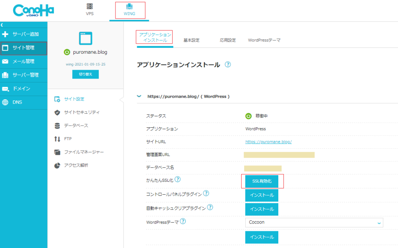Switch to the 応用設定 tab
The width and height of the screenshot is (398, 248).
[228, 40]
